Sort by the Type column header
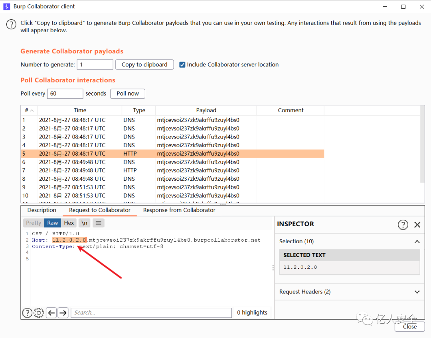 139,110
